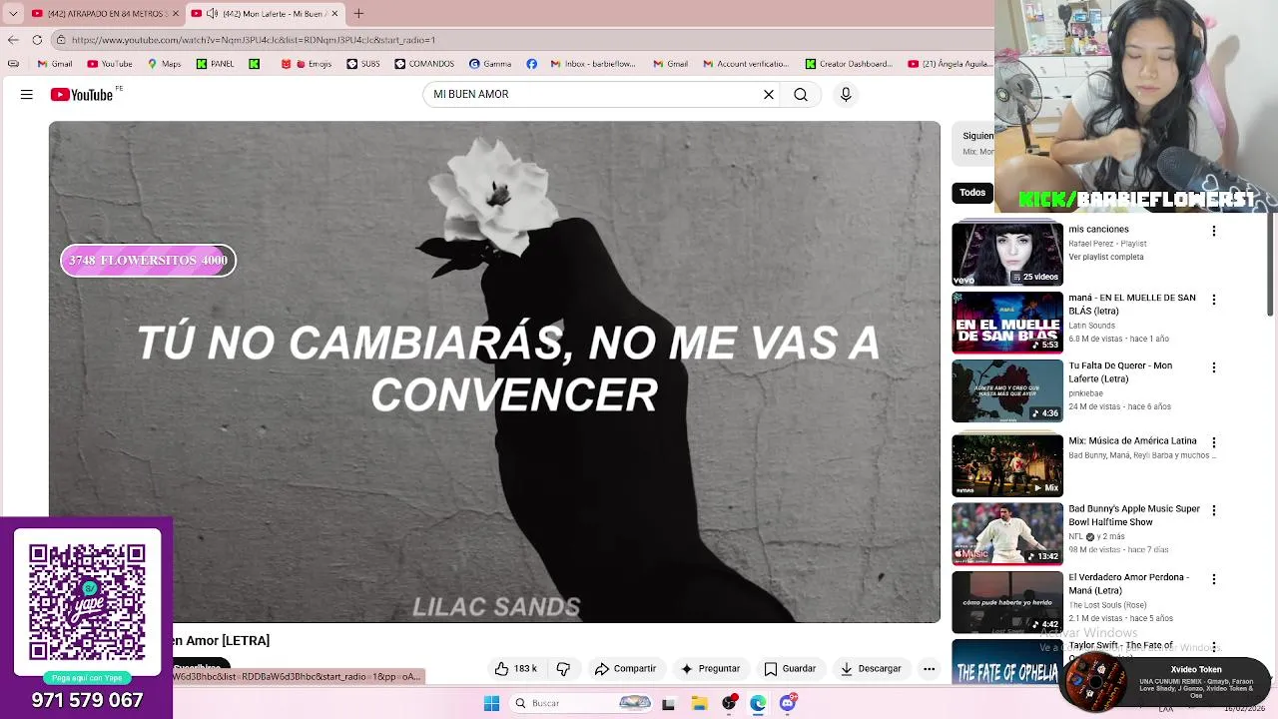Click Ver playlist completa link
1278x719 pixels.
point(1106,257)
